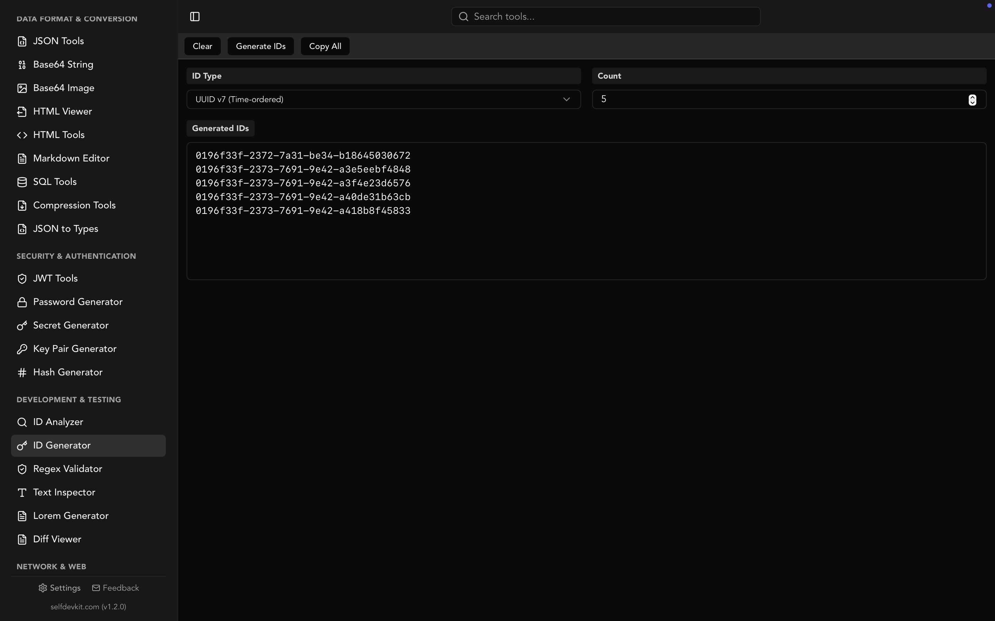Launch the SQL Tools panel

55,181
